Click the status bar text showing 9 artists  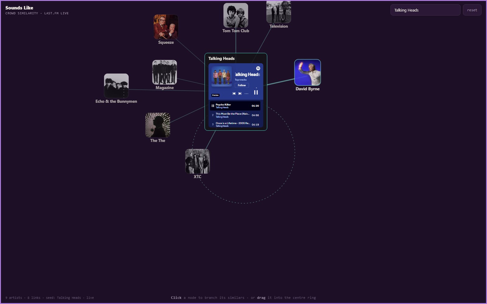coord(49,298)
